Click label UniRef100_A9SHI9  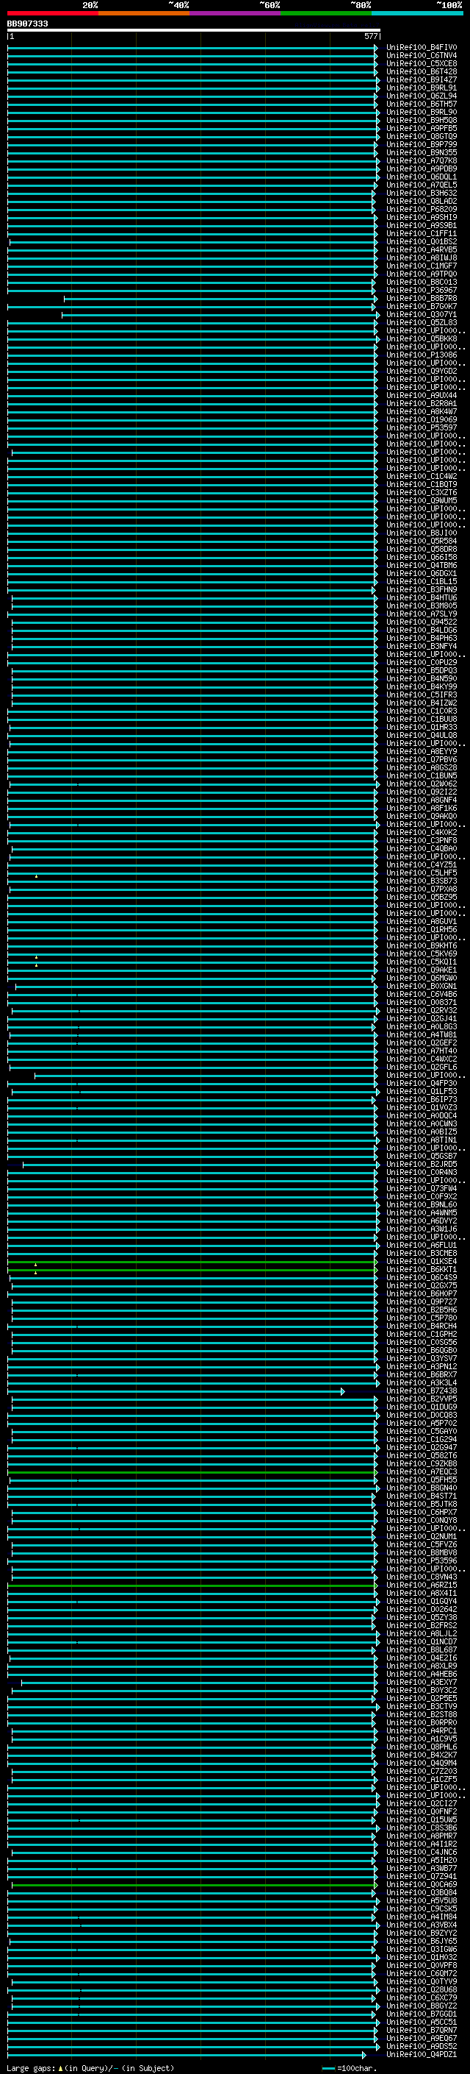(x=421, y=217)
